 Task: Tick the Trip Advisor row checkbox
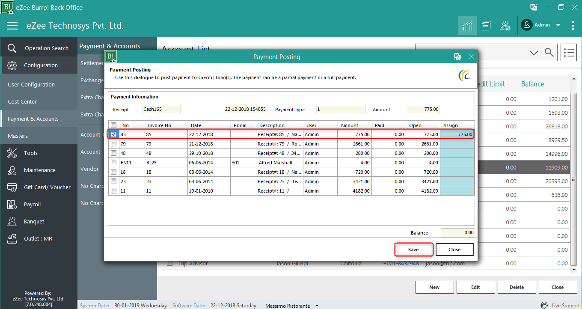pyautogui.click(x=169, y=263)
